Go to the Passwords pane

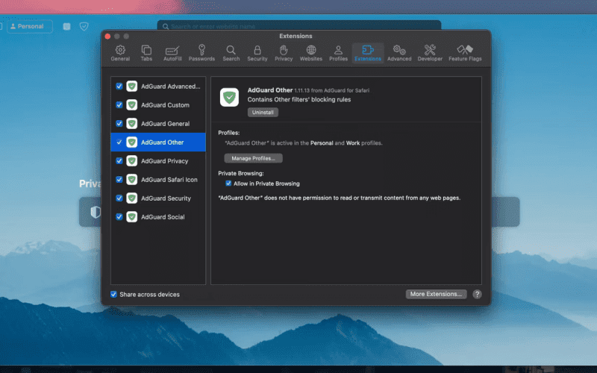click(201, 53)
